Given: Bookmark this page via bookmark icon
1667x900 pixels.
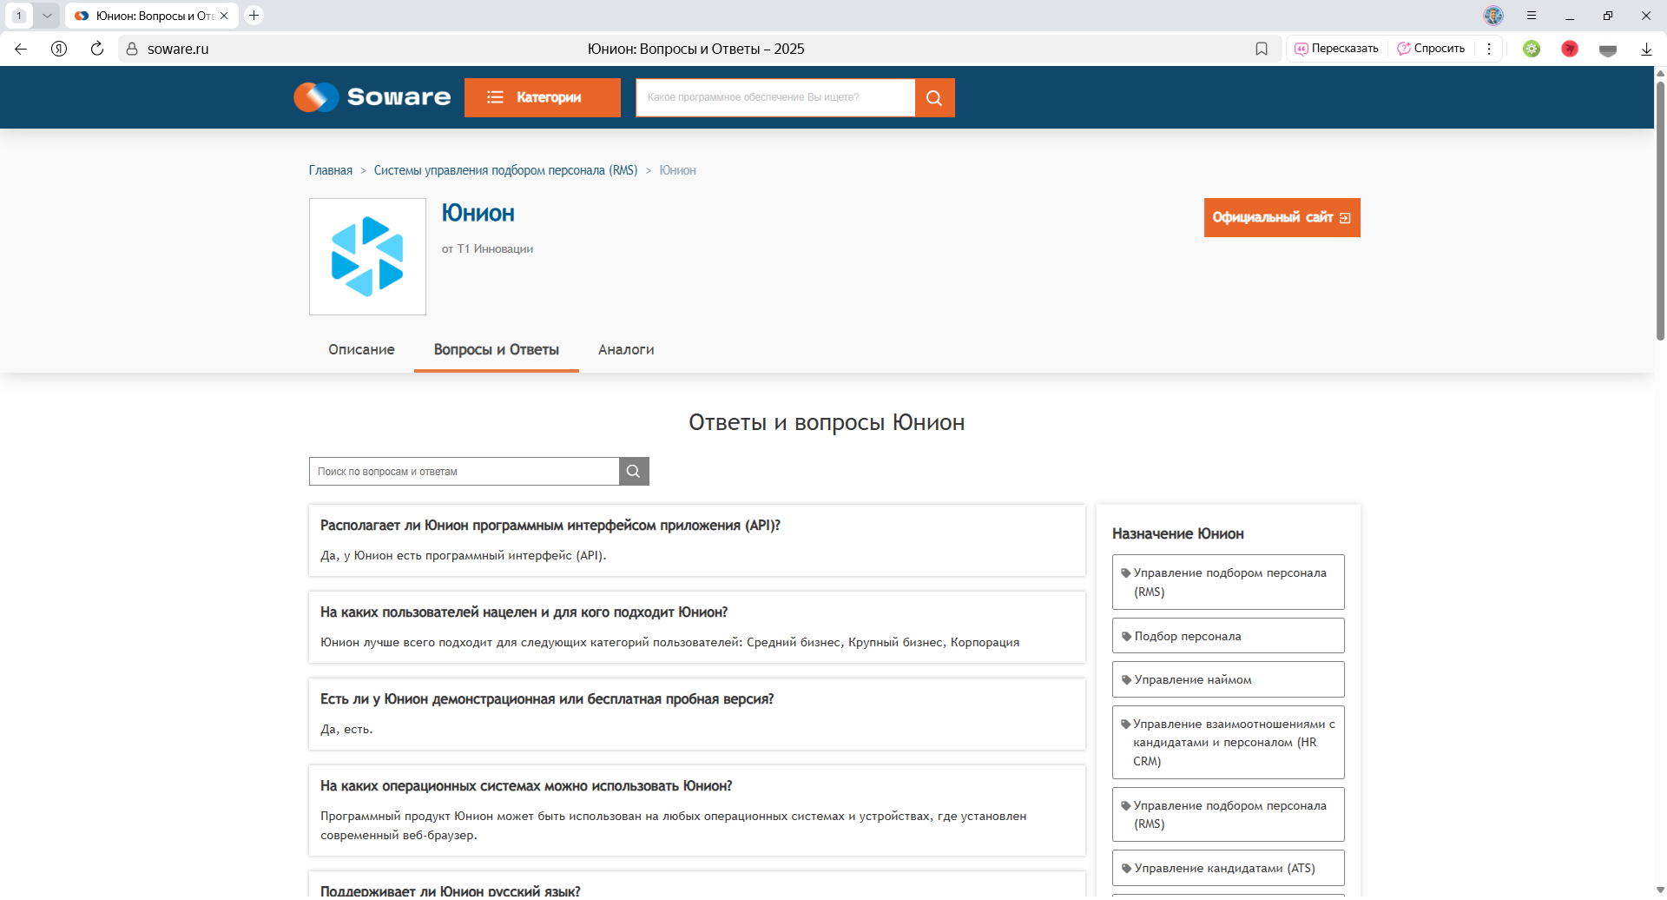Looking at the screenshot, I should [1262, 49].
